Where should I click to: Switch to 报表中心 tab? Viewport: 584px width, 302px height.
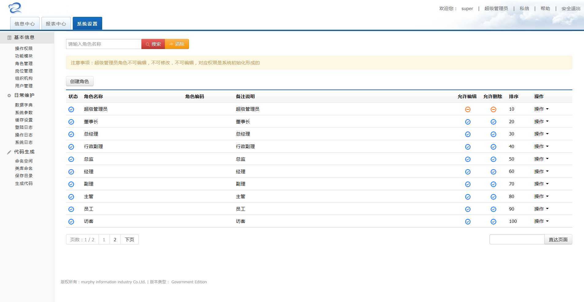56,24
